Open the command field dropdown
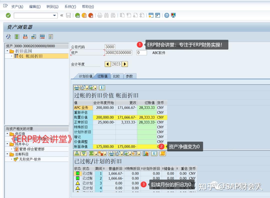Image resolution: width=270 pixels, height=198 pixels. tap(54, 15)
